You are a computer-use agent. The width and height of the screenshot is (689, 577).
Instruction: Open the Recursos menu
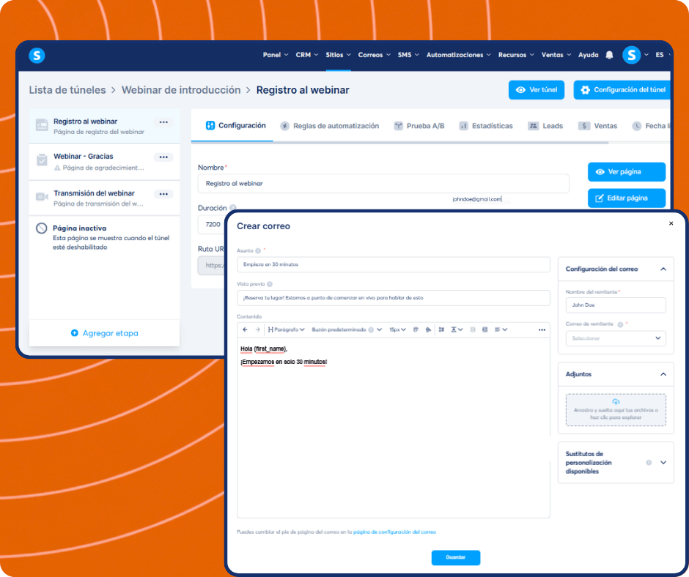[516, 55]
